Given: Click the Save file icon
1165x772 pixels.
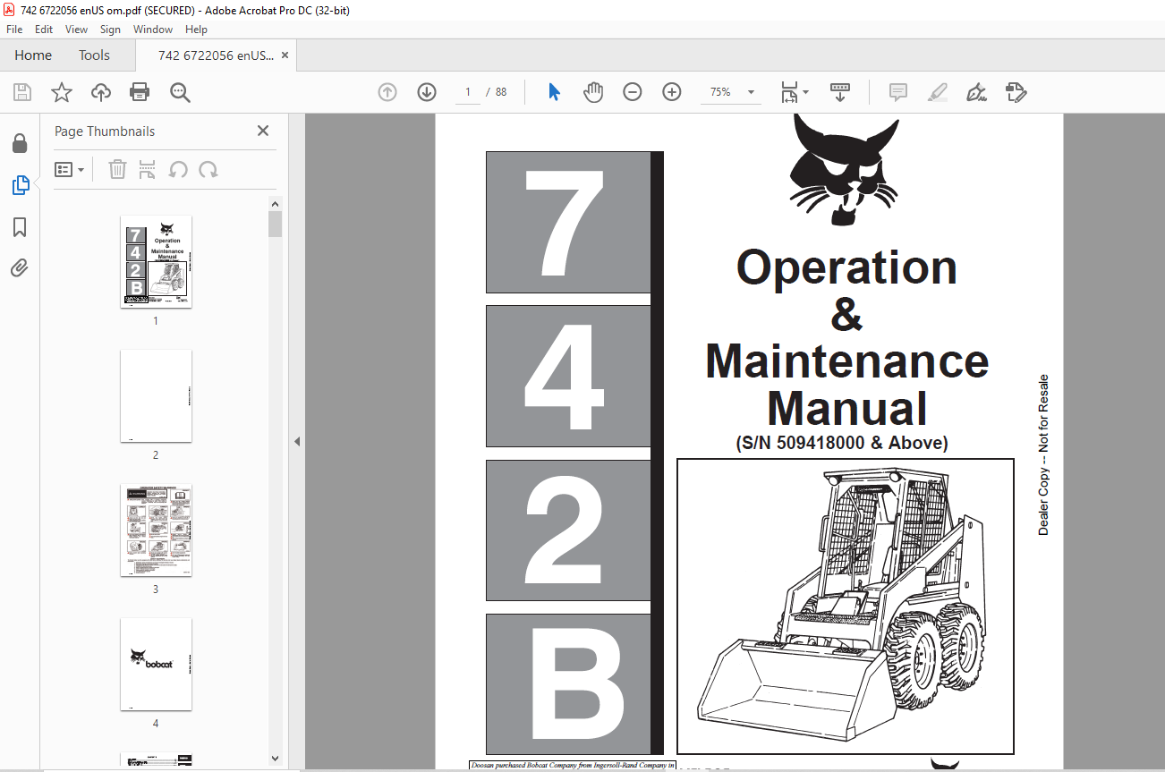Looking at the screenshot, I should (x=22, y=92).
